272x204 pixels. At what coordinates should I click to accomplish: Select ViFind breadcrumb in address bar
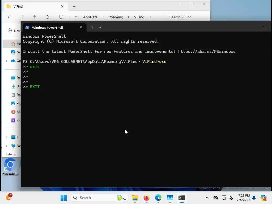pos(139,17)
